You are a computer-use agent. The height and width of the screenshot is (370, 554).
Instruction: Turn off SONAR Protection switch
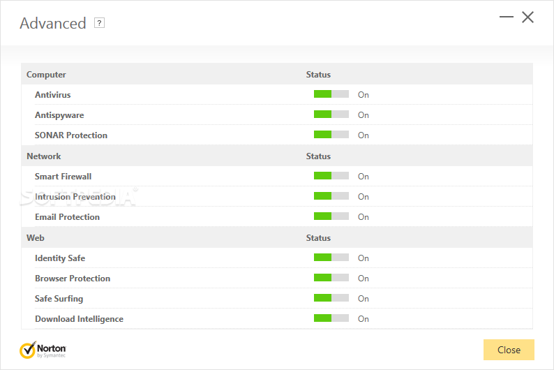[331, 134]
